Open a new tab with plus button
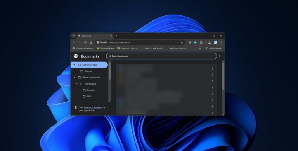The image size is (298, 151). pos(117,36)
